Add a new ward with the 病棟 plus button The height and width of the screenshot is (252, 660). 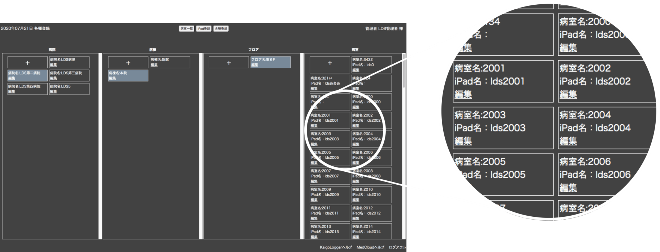[128, 63]
